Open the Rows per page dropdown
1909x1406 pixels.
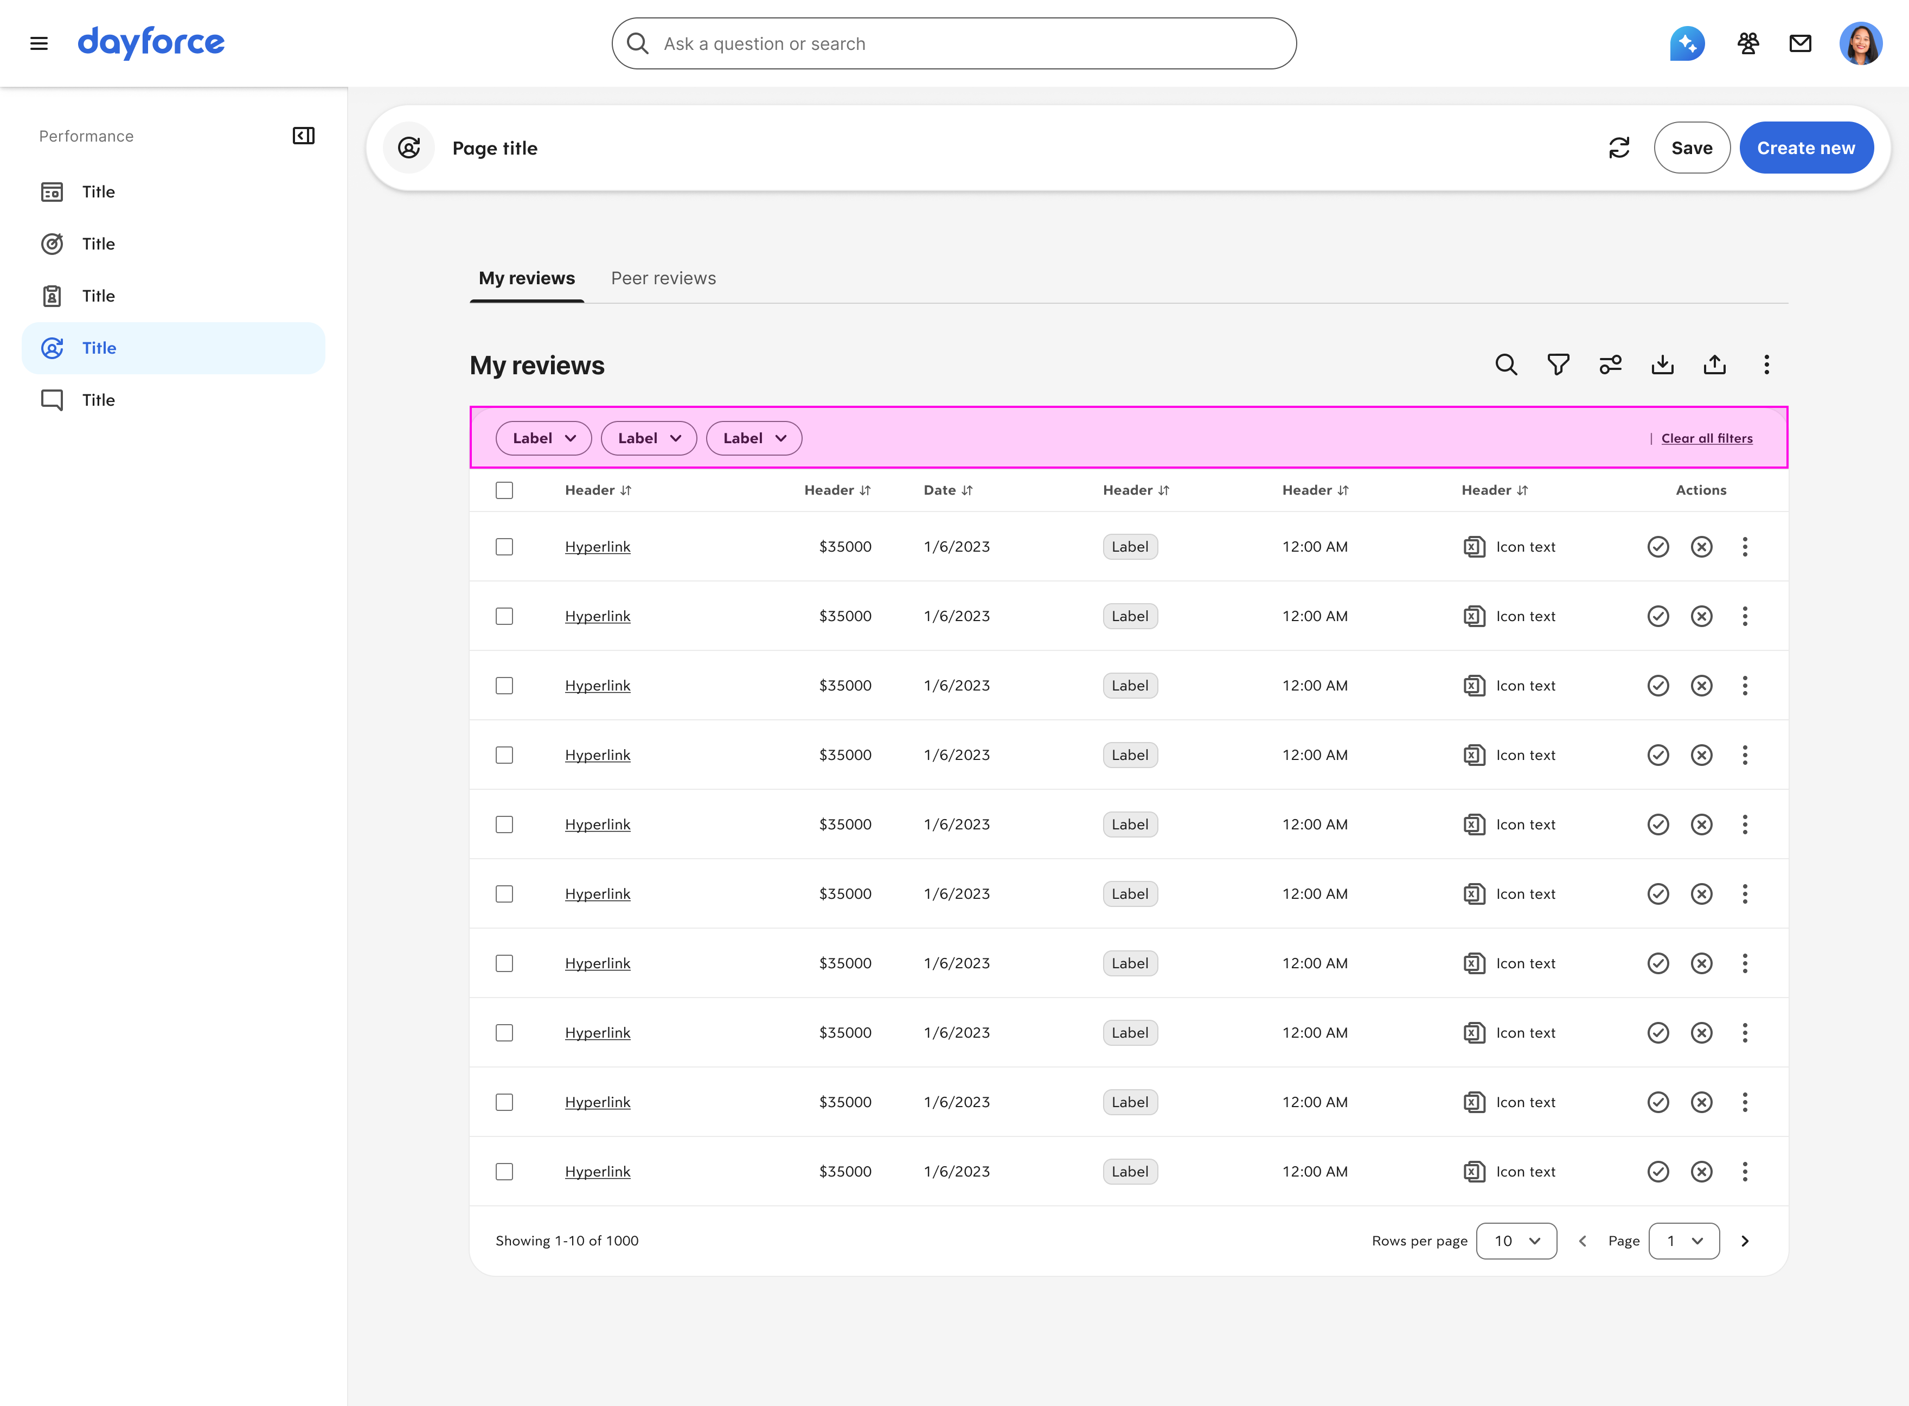pos(1516,1241)
